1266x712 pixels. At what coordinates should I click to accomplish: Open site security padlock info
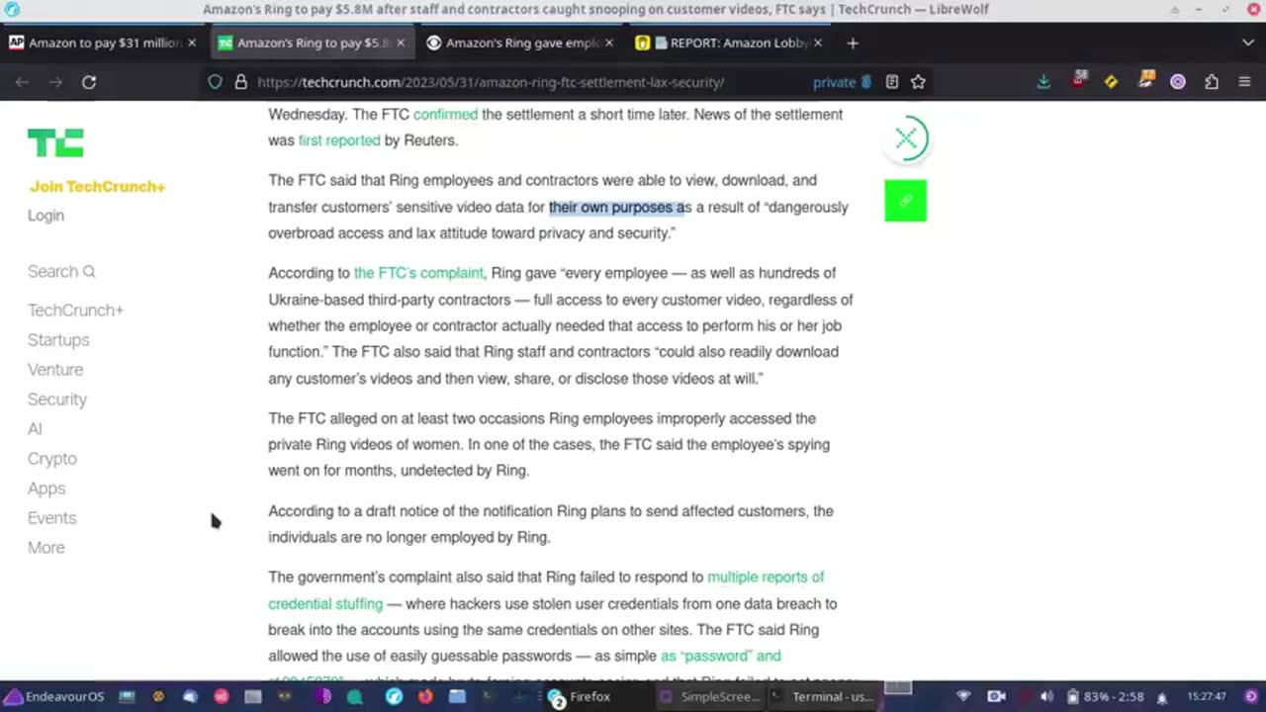[x=240, y=82]
